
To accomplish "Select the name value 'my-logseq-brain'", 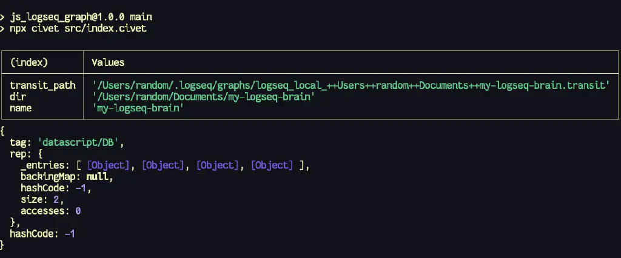I will (x=138, y=108).
